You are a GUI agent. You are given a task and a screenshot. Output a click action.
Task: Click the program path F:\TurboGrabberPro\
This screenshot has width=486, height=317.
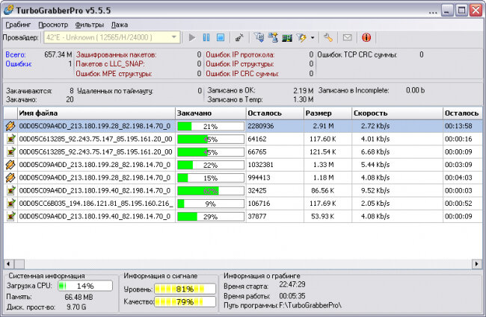coord(310,305)
